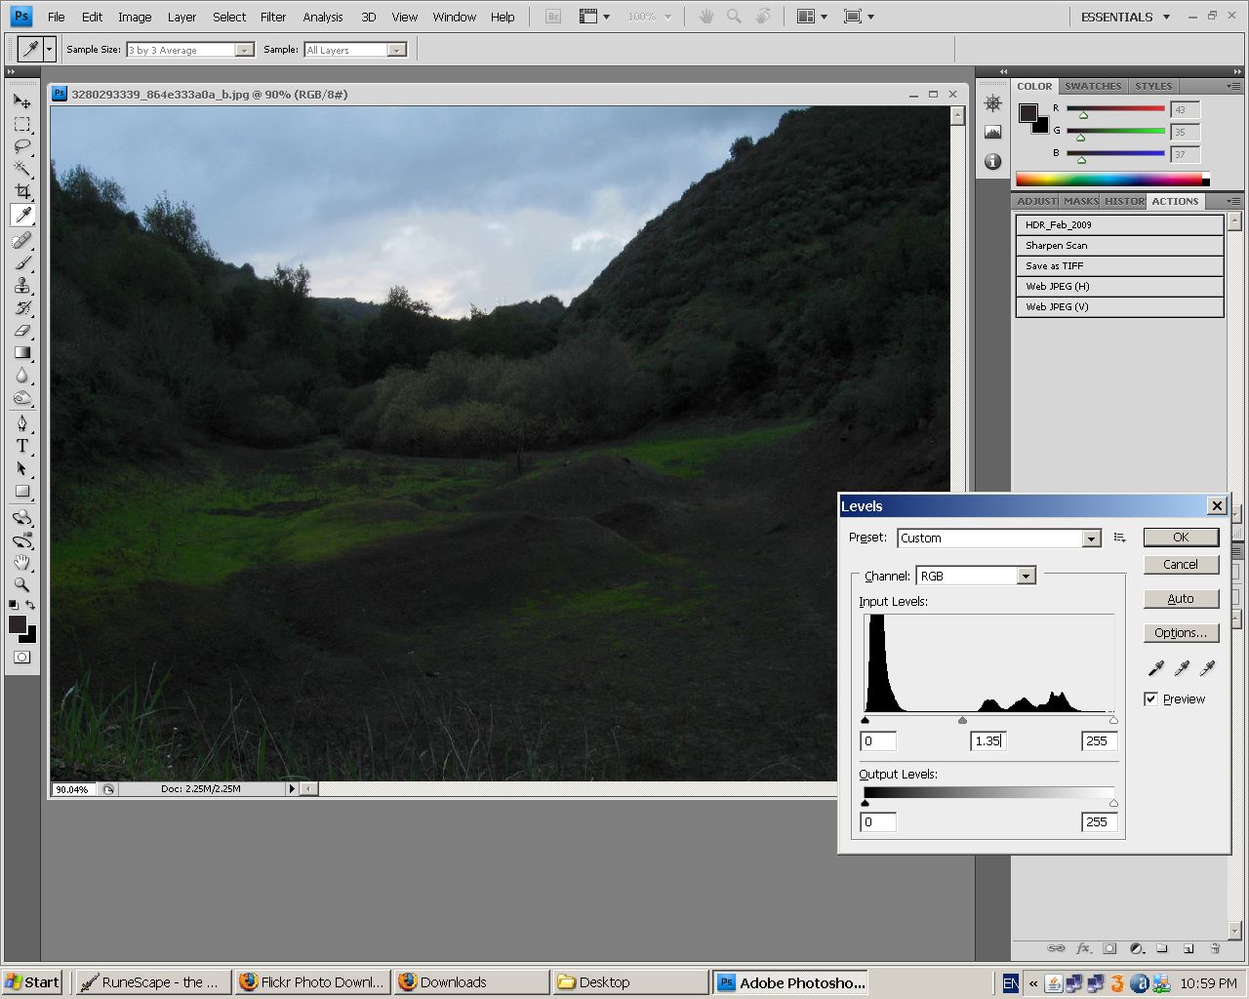This screenshot has height=999, width=1249.
Task: Select the Move tool
Action: [x=21, y=100]
